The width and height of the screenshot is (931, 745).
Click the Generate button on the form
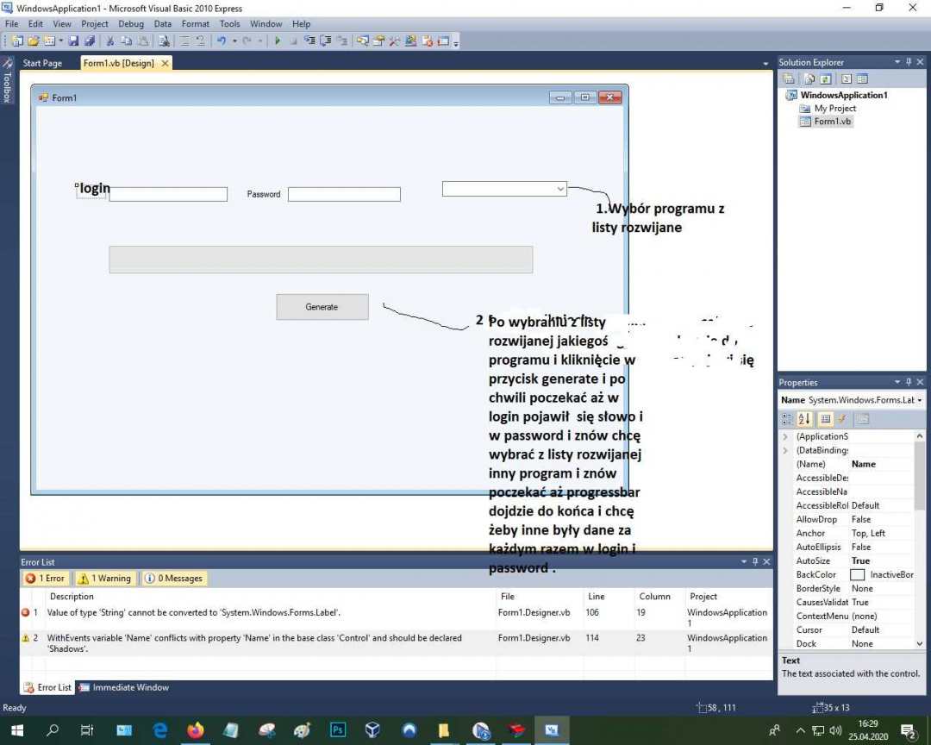[322, 307]
